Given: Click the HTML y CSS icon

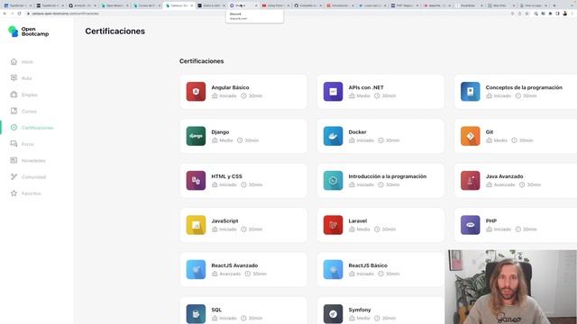Looking at the screenshot, I should tap(196, 180).
